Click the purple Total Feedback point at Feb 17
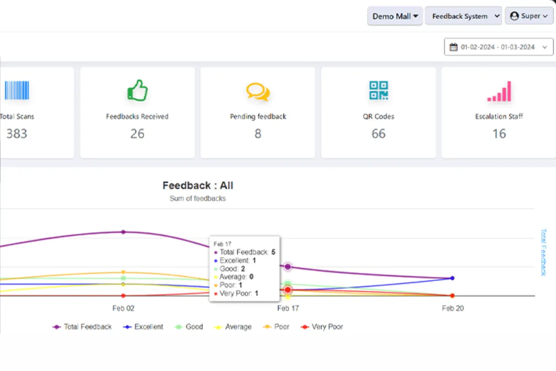This screenshot has width=556, height=371. [x=288, y=267]
